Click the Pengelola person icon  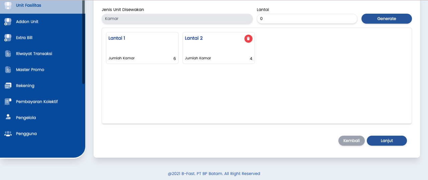(x=8, y=117)
